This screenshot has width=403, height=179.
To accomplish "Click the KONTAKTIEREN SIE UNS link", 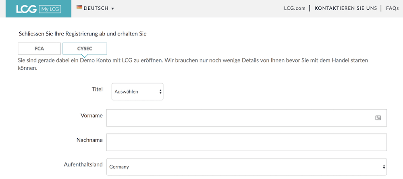I will (x=346, y=8).
